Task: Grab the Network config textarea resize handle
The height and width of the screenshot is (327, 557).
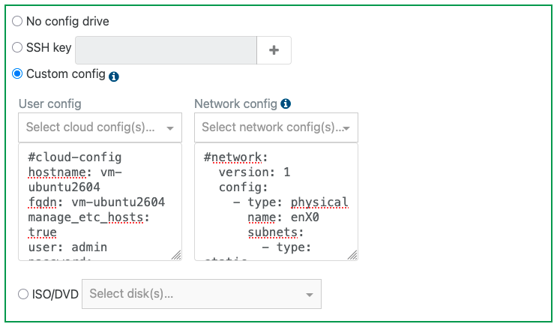Action: [x=352, y=255]
